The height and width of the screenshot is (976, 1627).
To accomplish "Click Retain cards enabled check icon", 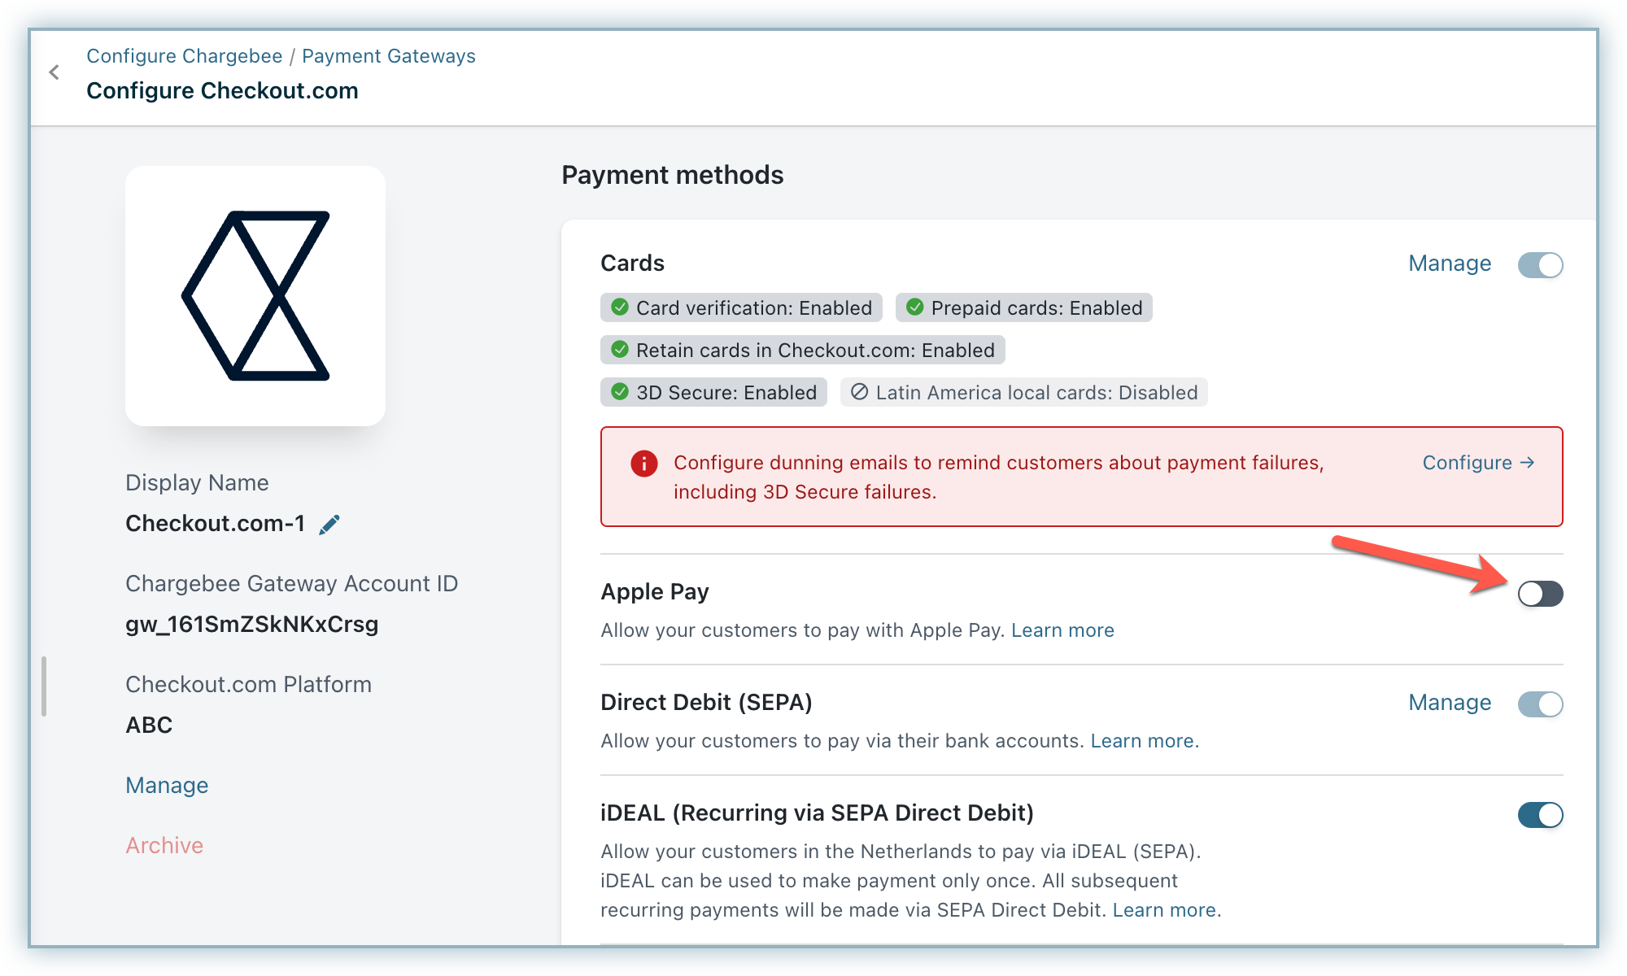I will click(620, 350).
